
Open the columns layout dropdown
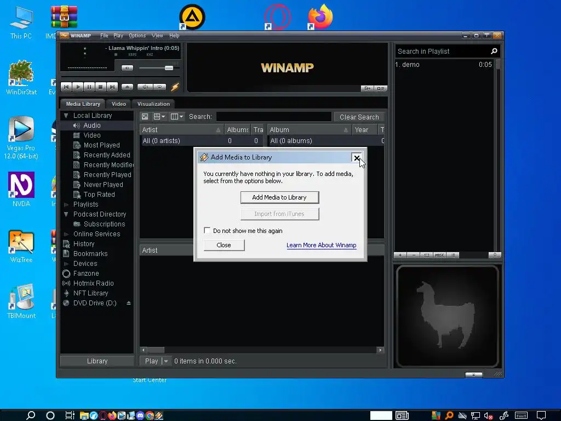(177, 116)
